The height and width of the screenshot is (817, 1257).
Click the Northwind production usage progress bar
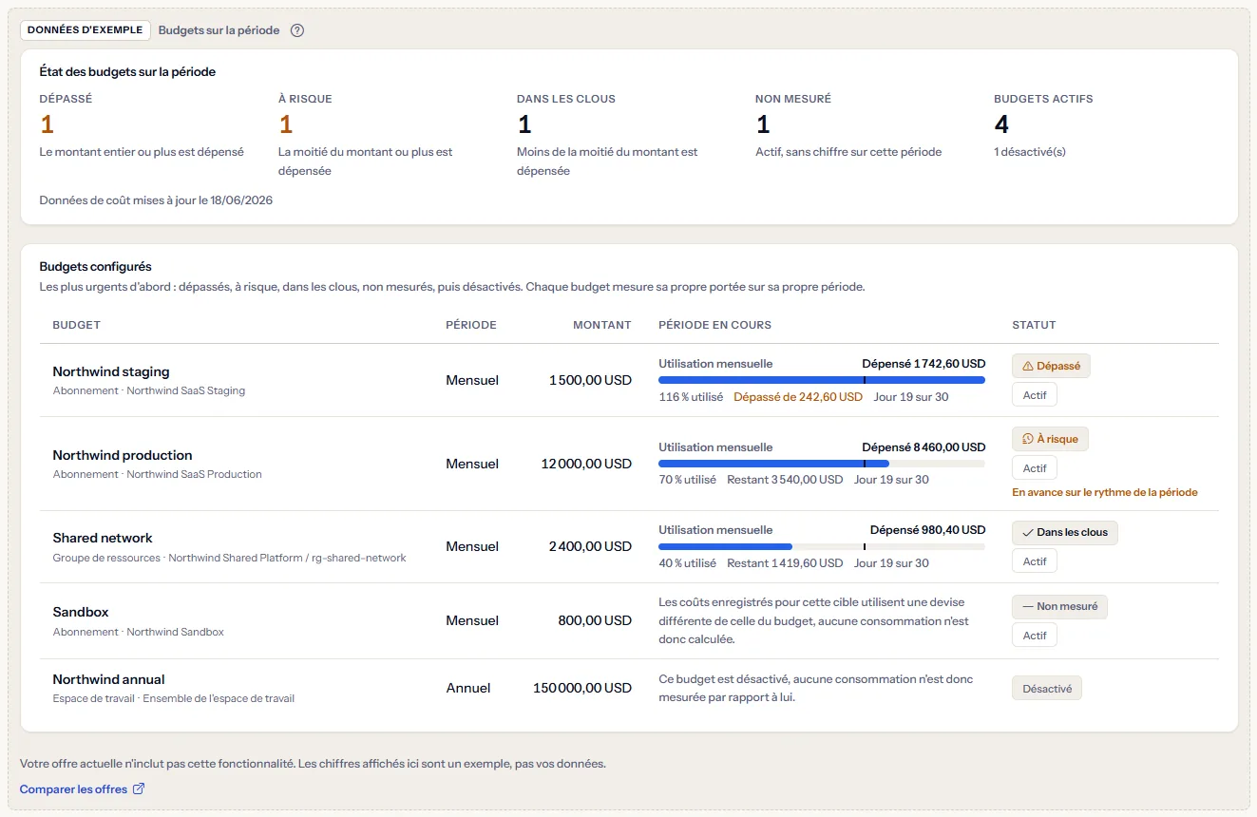coord(822,464)
